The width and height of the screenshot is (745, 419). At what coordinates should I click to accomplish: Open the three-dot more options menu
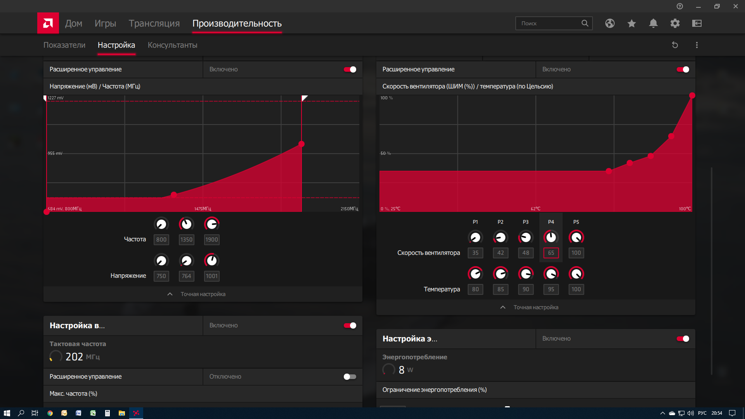point(696,45)
